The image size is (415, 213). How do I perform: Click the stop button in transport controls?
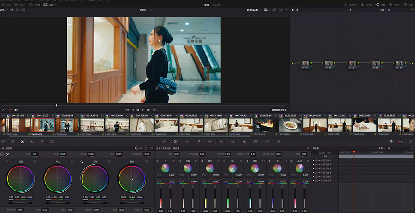(x=138, y=110)
